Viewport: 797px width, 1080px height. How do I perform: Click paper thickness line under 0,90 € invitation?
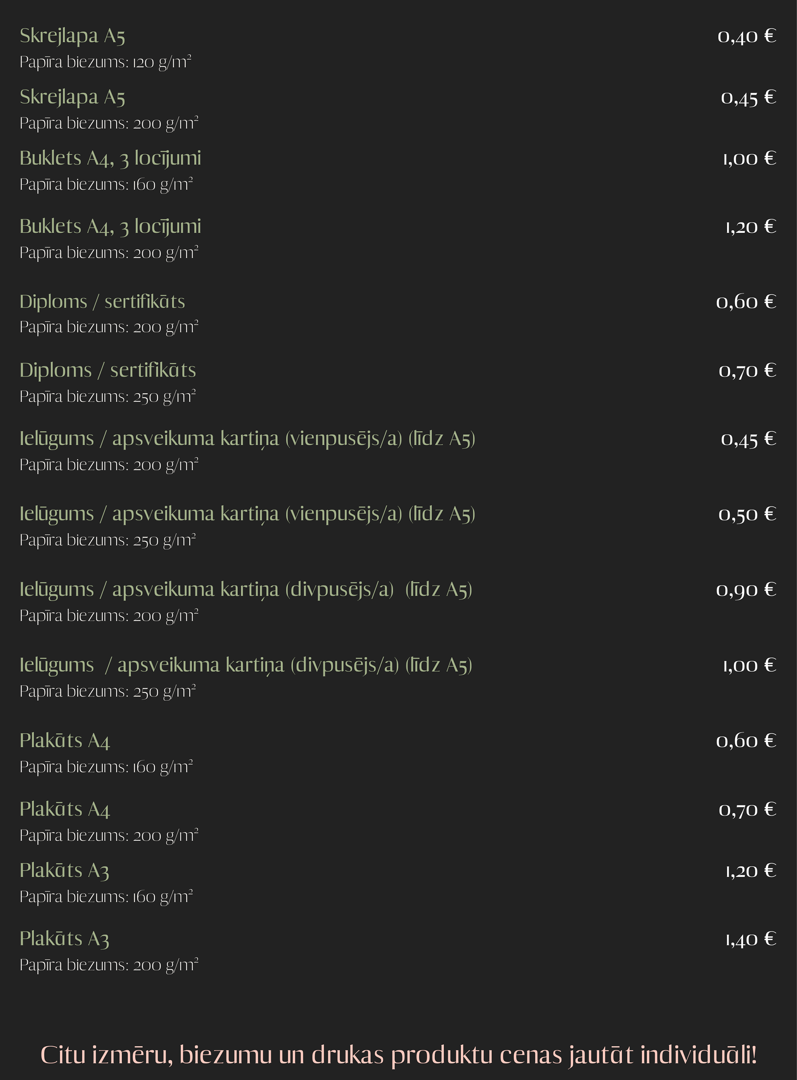109,616
